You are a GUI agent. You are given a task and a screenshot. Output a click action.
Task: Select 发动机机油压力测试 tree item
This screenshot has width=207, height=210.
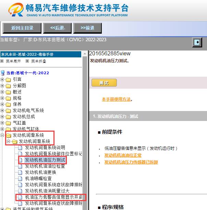pyautogui.click(x=45, y=160)
